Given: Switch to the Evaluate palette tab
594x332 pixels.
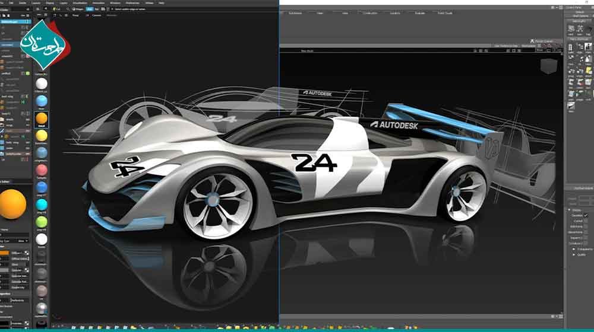Looking at the screenshot, I should [x=420, y=13].
